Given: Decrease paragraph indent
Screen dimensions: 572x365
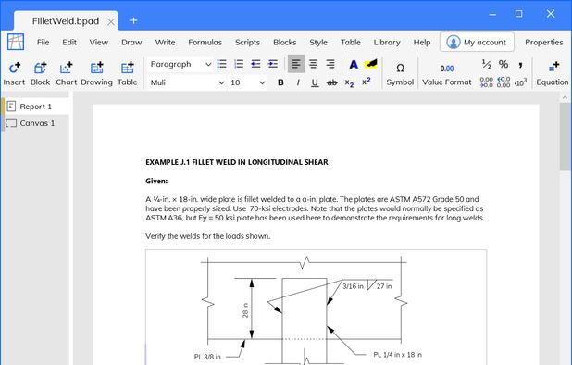Looking at the screenshot, I should (x=255, y=64).
